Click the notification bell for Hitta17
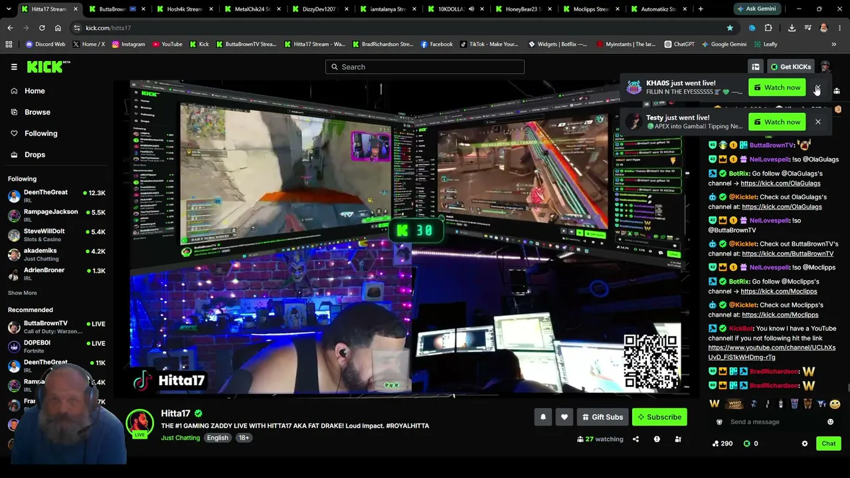This screenshot has height=478, width=850. click(x=543, y=417)
